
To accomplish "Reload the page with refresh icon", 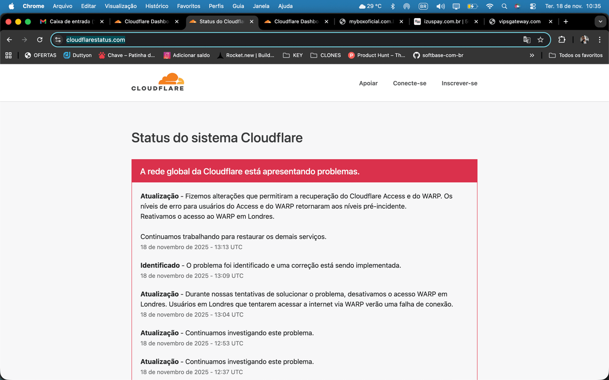I will (40, 40).
